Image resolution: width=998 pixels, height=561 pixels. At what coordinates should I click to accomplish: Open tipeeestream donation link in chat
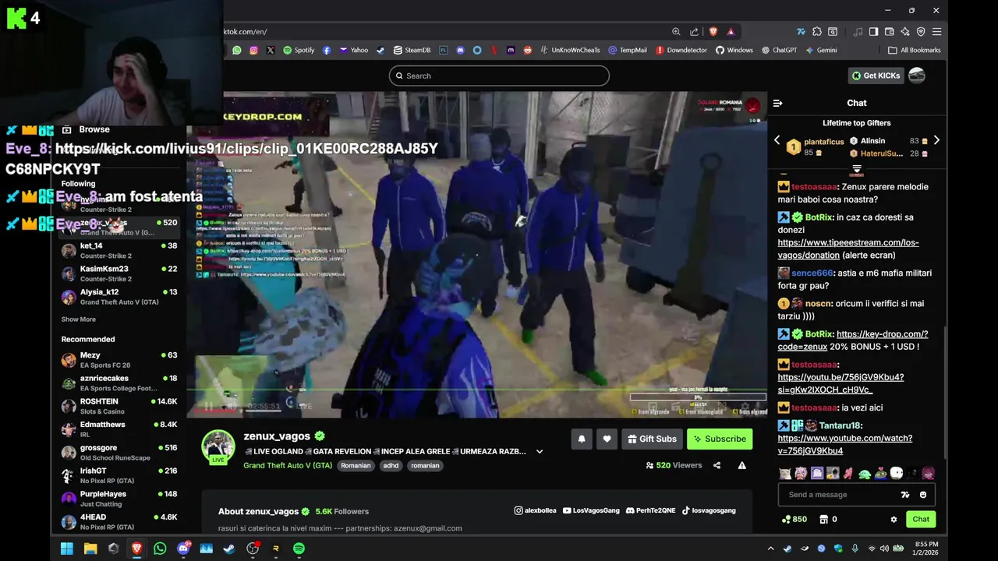pos(848,249)
